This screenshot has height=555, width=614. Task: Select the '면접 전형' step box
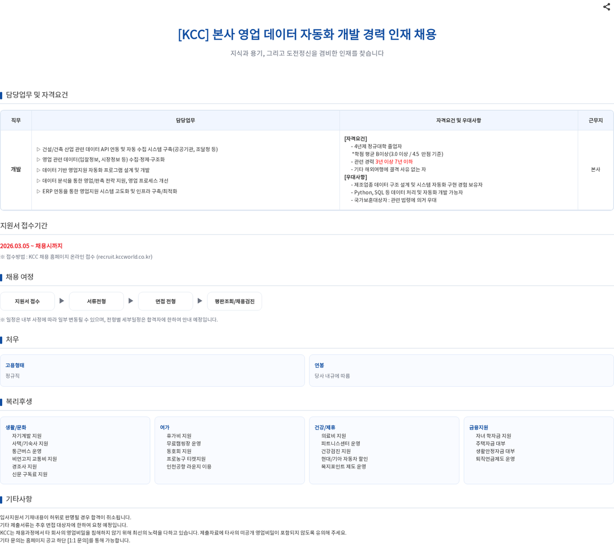tap(165, 301)
